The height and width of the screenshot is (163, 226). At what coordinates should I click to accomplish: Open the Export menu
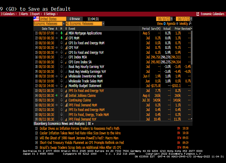coord(36,14)
